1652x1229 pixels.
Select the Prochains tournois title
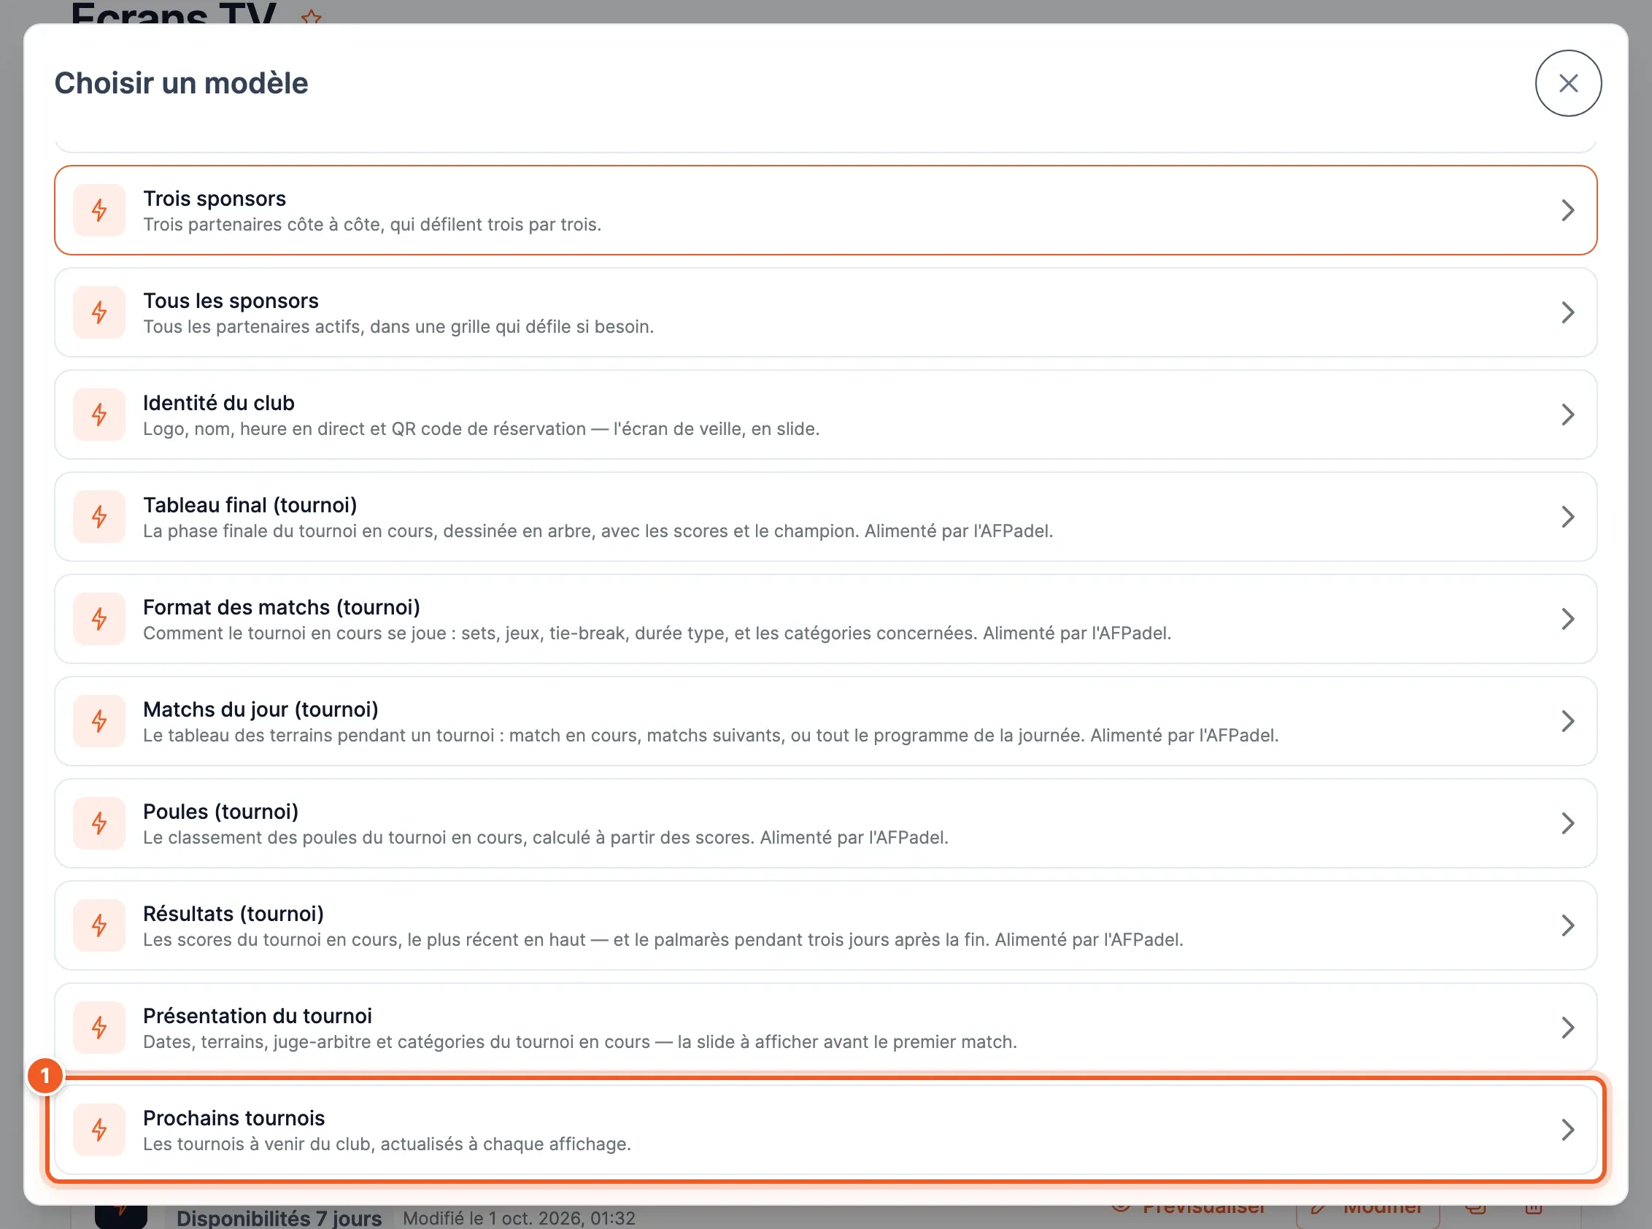[233, 1118]
